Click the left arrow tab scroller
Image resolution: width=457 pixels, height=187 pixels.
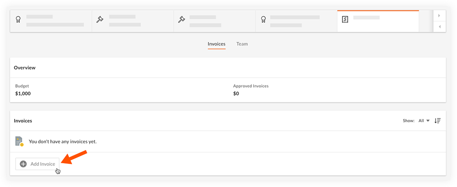point(440,27)
